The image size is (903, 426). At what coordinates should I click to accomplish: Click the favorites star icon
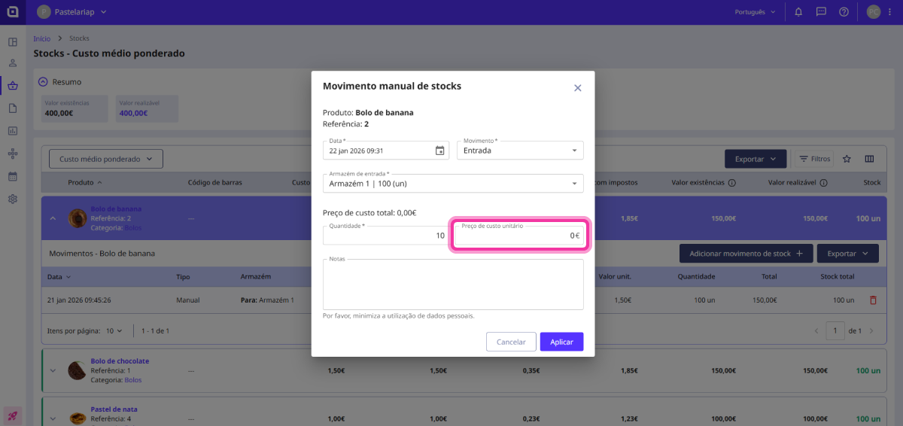[847, 159]
